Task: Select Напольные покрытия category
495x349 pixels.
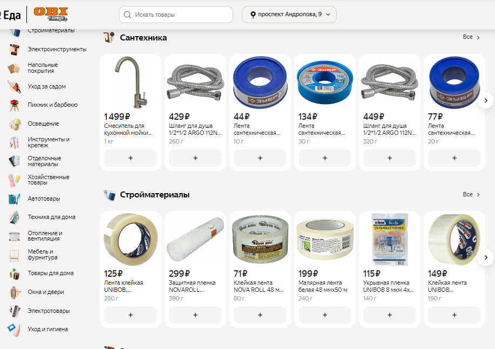Action: (x=43, y=68)
